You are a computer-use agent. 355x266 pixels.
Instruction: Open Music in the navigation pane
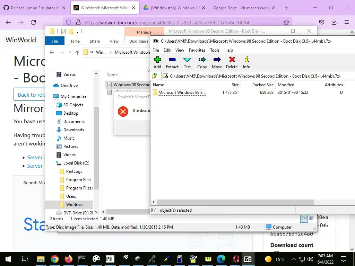66,138
